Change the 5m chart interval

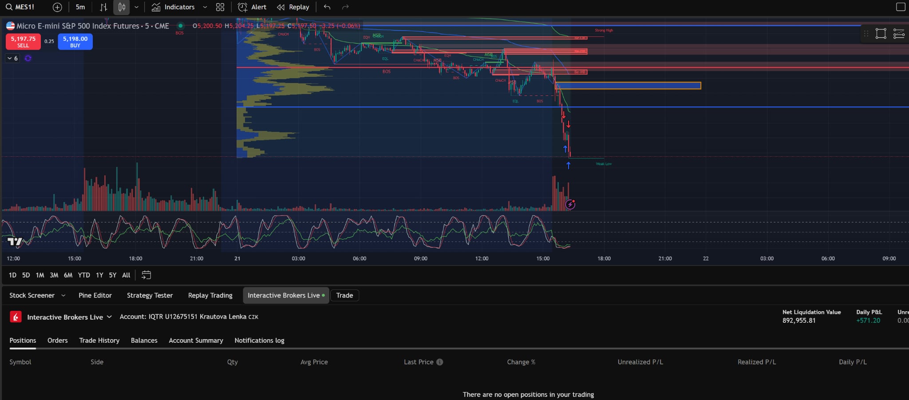80,7
